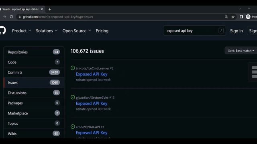The width and height of the screenshot is (257, 144).
Task: Click the 106,672 issues heading
Action: coord(87,51)
